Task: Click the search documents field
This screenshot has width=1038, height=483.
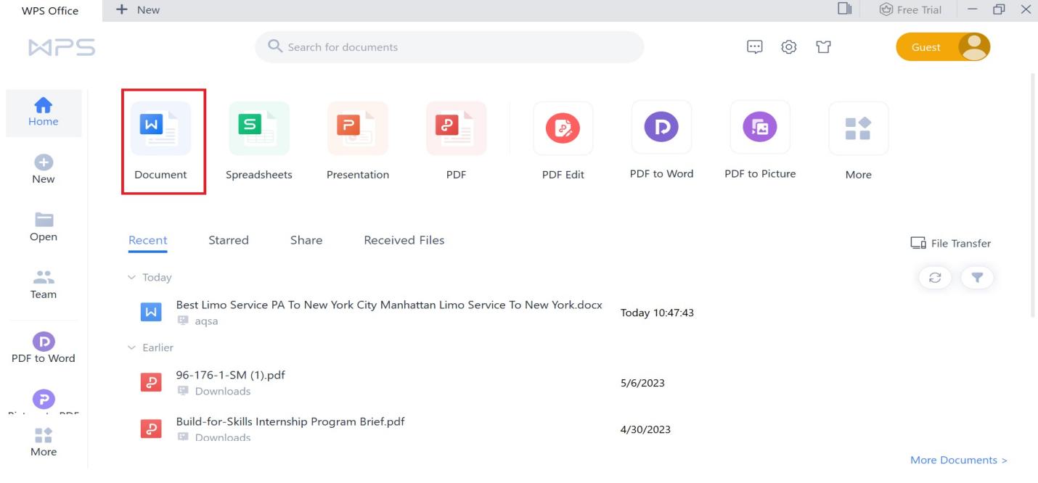Action: tap(449, 46)
